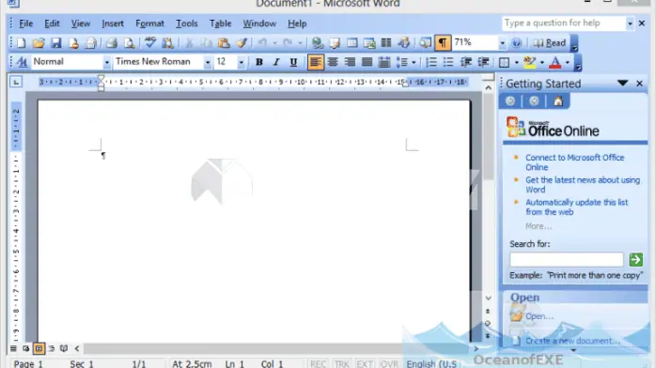Click the Columns icon in the toolbar
The image size is (656, 368).
386,43
